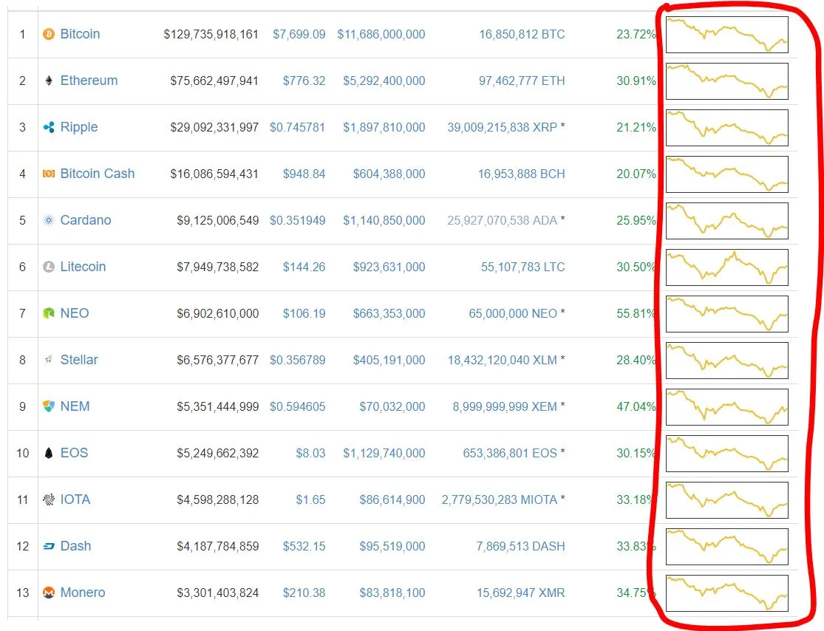824x631 pixels.
Task: Select Ethereum market cap $75,662,497,941
Action: 214,81
